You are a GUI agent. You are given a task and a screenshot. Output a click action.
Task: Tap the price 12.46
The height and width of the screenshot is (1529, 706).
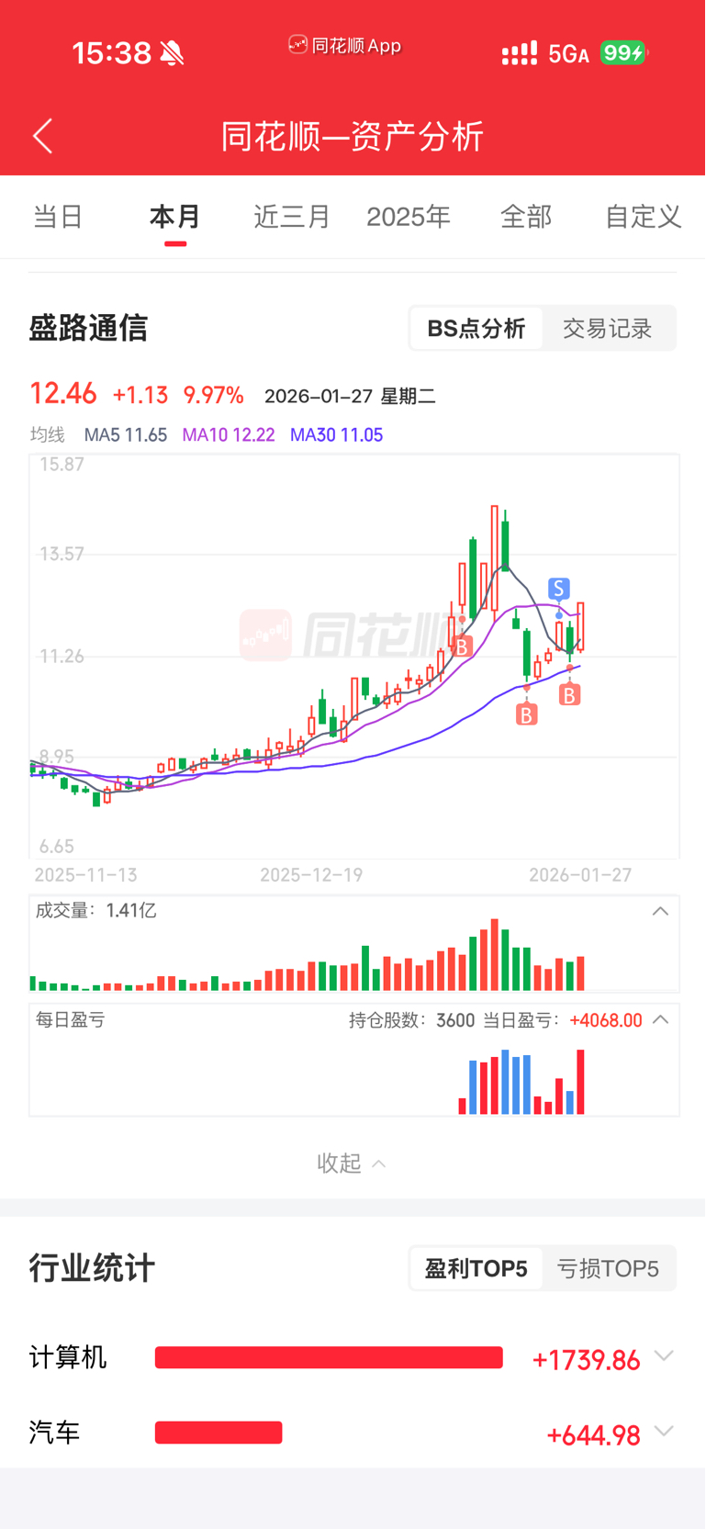click(x=63, y=394)
